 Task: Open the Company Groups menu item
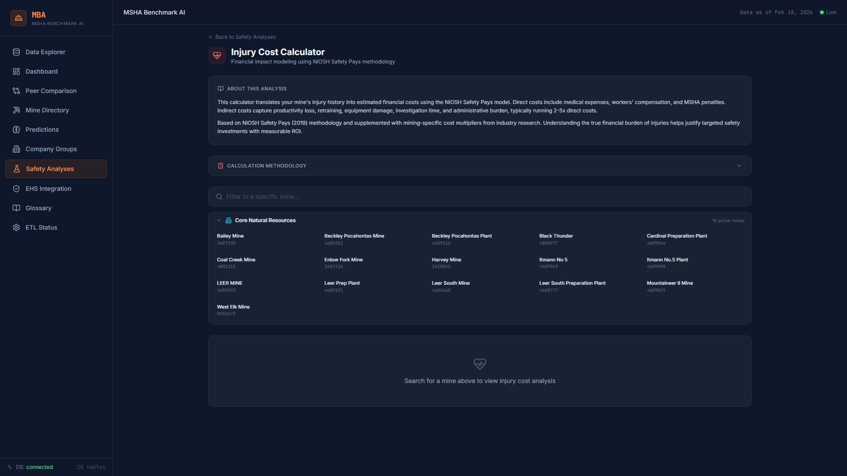[51, 149]
